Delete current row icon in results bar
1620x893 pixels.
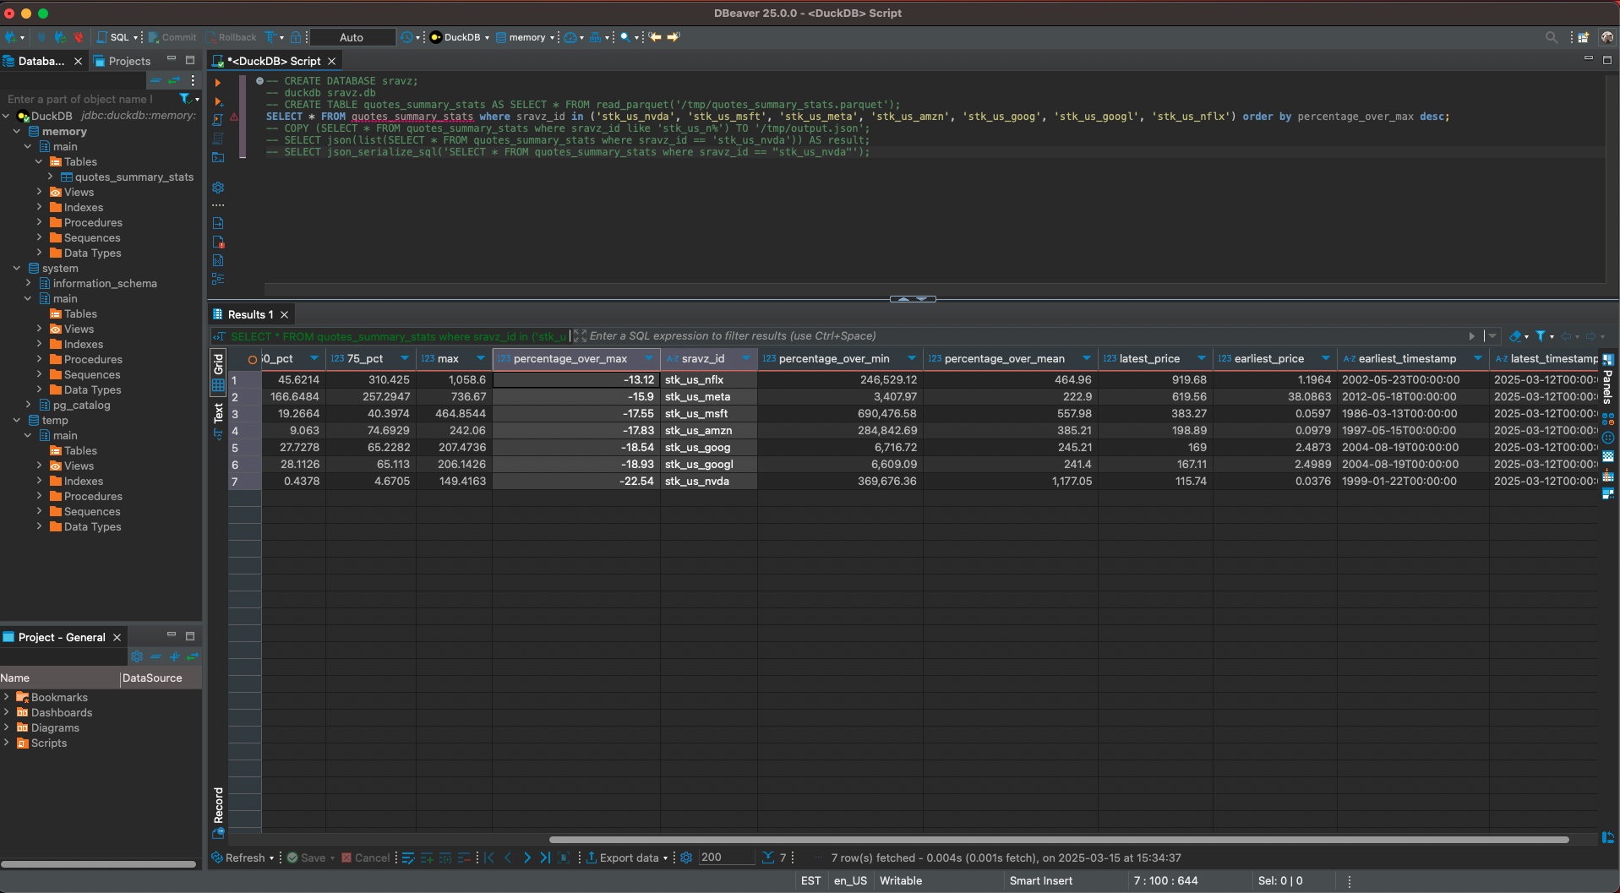464,858
